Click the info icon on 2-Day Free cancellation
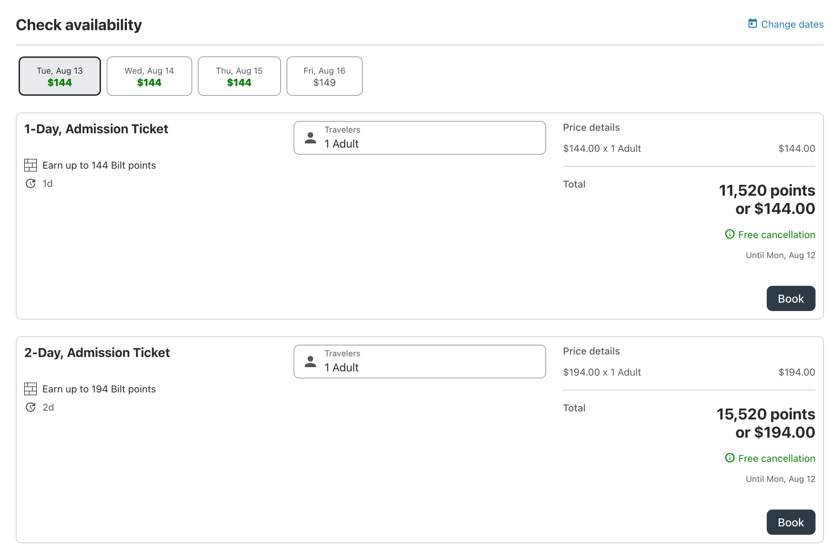Image resolution: width=839 pixels, height=559 pixels. 730,458
